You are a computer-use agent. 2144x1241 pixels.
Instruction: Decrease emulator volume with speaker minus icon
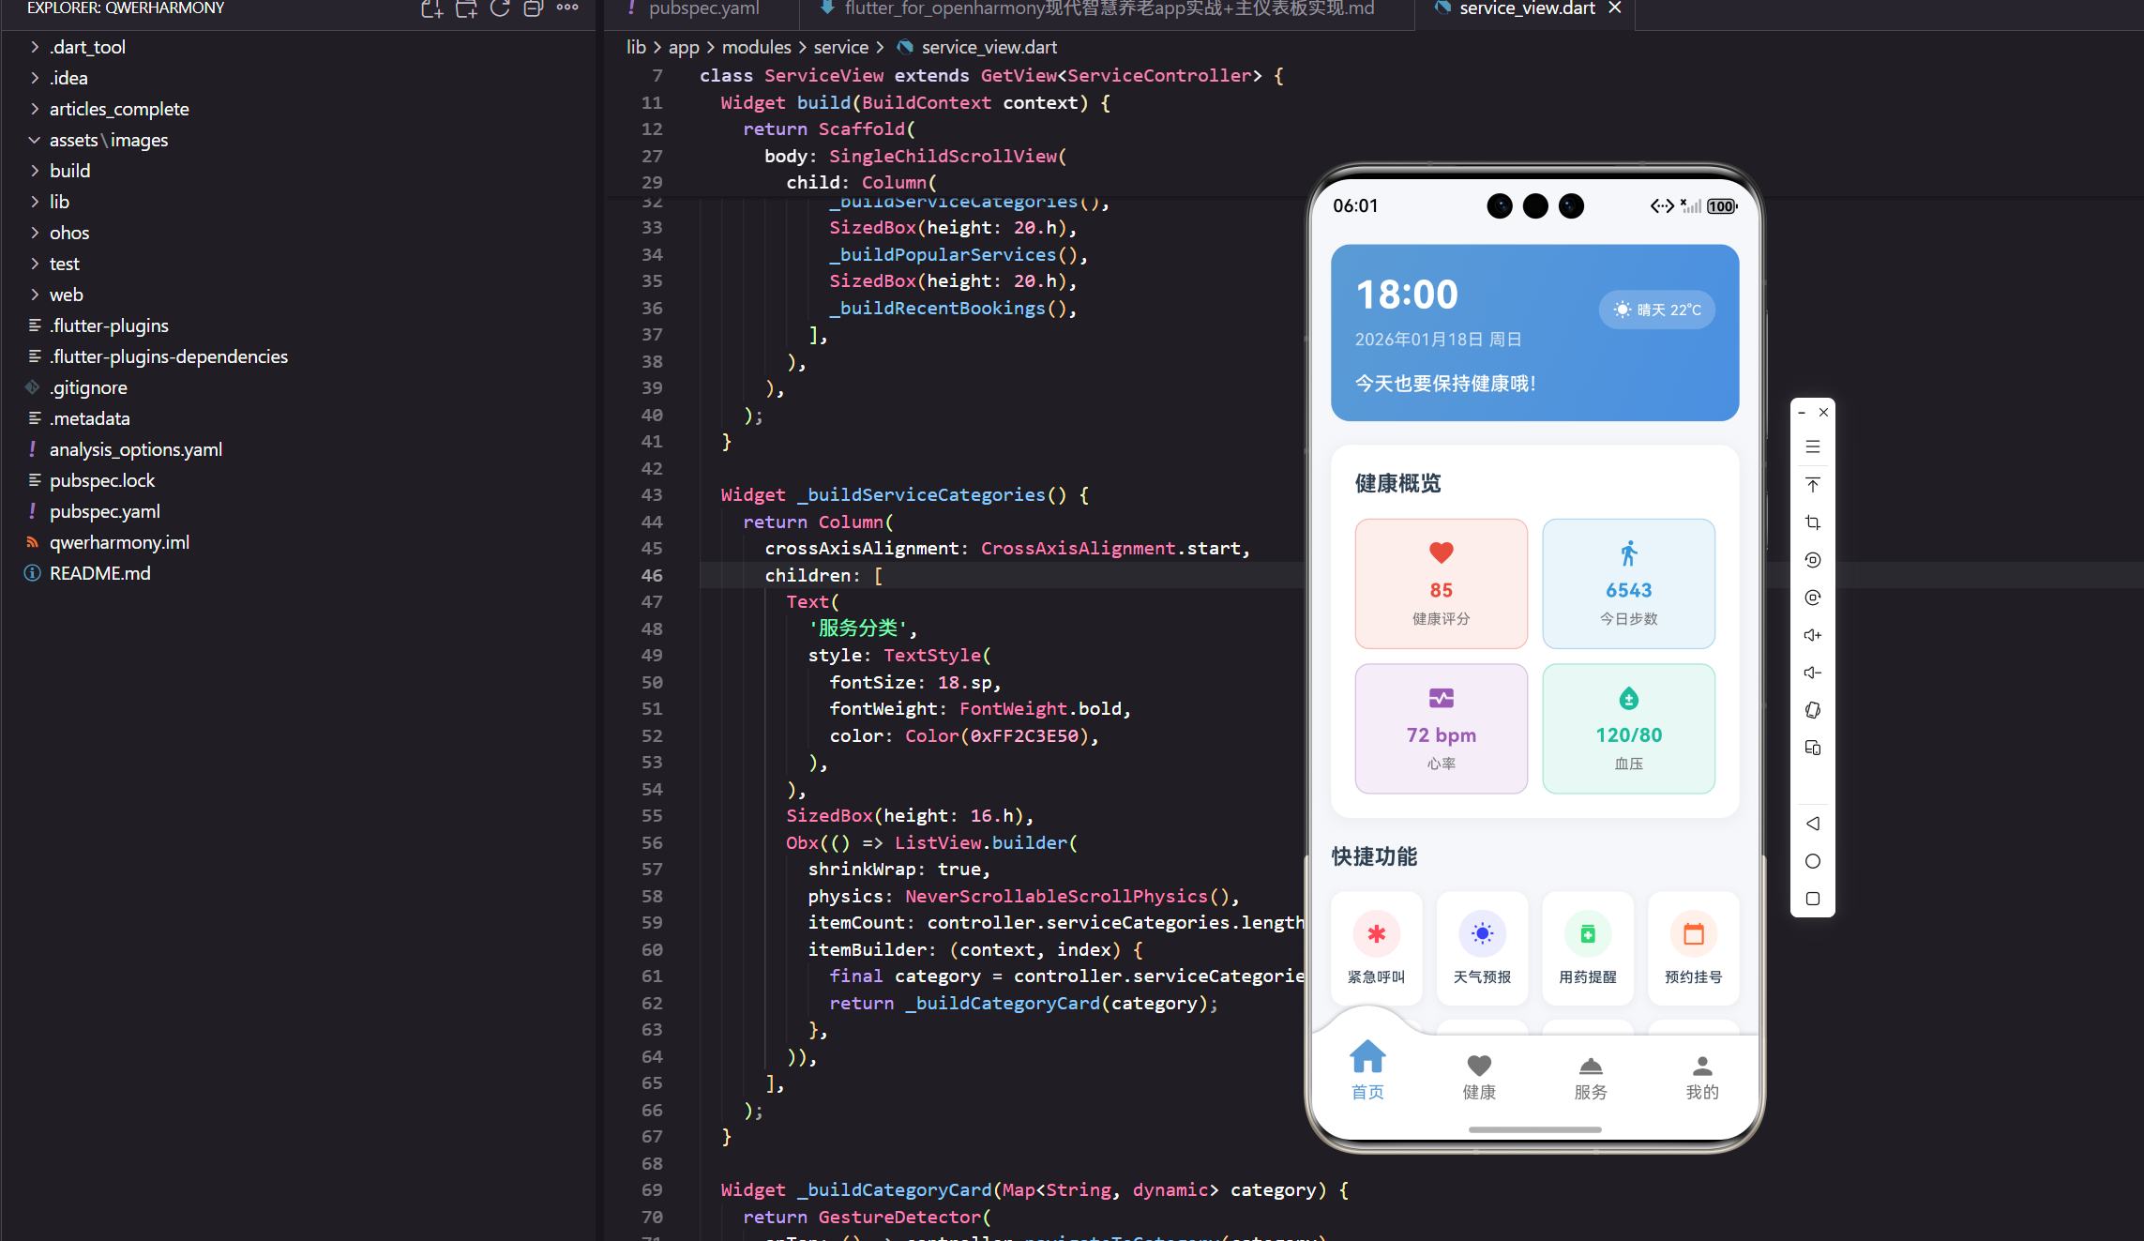click(1812, 673)
